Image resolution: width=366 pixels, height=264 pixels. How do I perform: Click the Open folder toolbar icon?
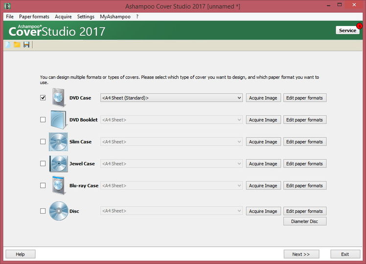(x=17, y=44)
